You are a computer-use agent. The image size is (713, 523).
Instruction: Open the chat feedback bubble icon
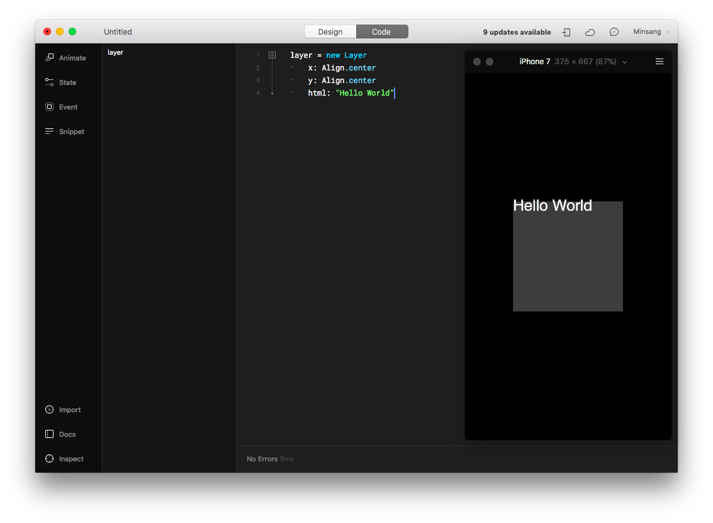(614, 32)
